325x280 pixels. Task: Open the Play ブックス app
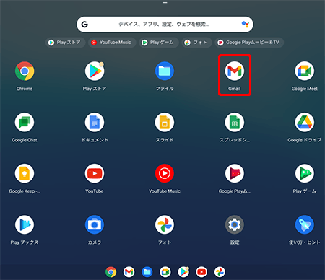click(25, 224)
